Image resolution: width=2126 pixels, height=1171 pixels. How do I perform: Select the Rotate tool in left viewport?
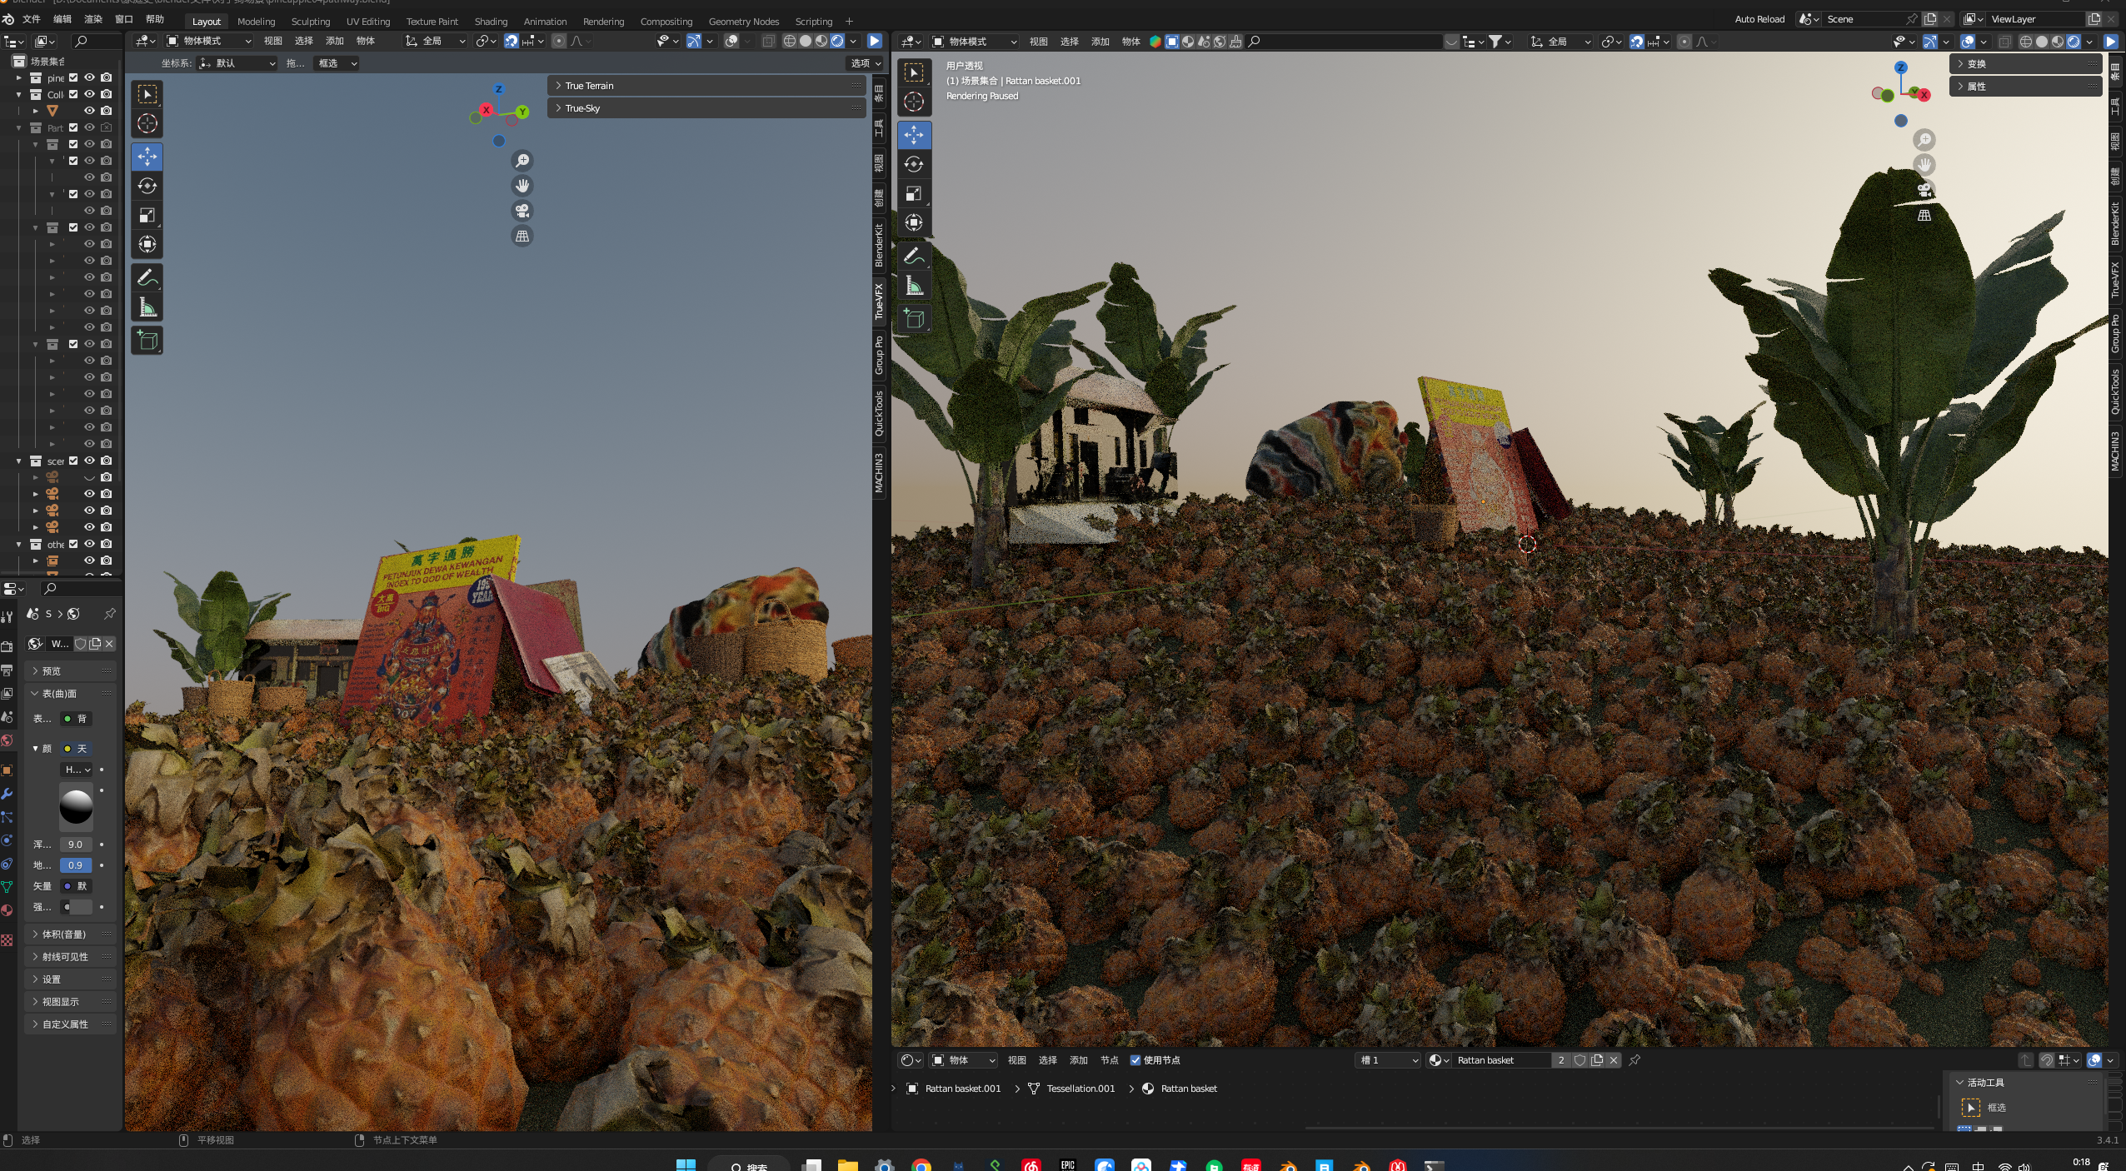click(x=147, y=186)
